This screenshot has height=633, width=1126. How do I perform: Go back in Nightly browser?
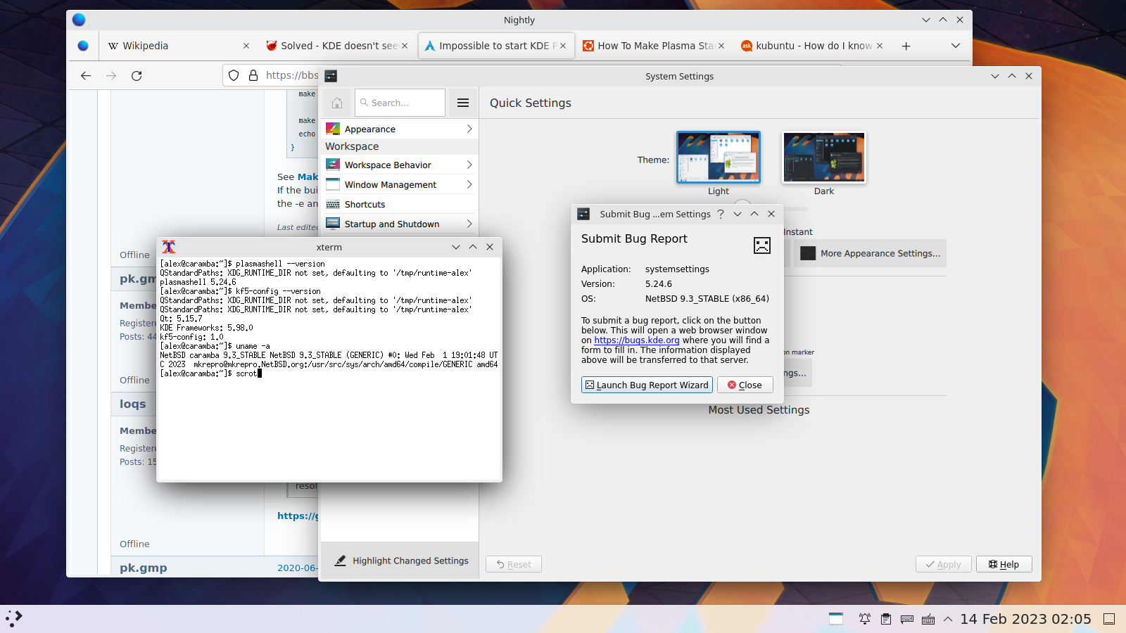click(86, 75)
